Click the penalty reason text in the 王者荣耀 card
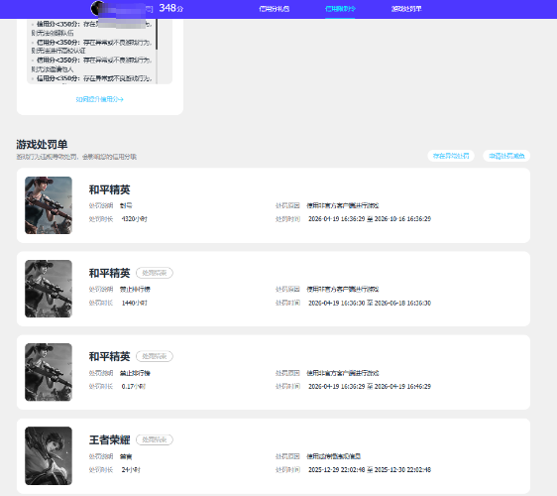The height and width of the screenshot is (496, 557). click(x=334, y=456)
